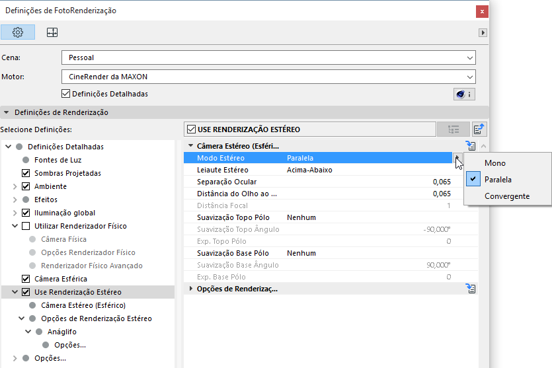This screenshot has width=552, height=368.
Task: Click the Exp. Base Pólo row
Action: 331,277
